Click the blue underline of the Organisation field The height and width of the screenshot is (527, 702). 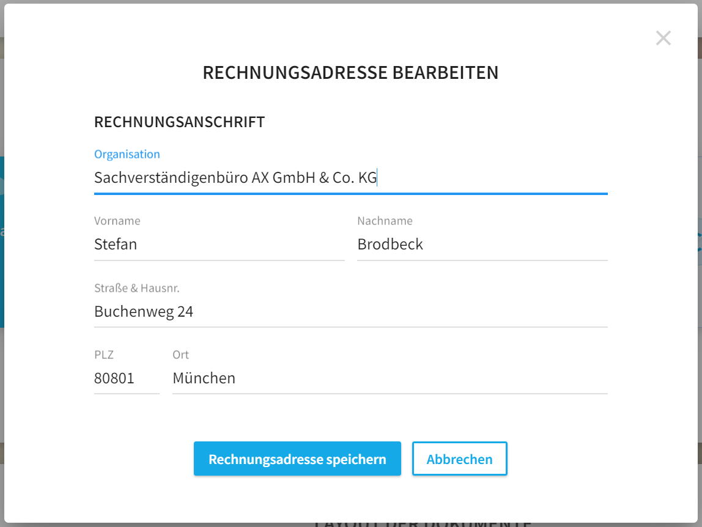point(350,194)
